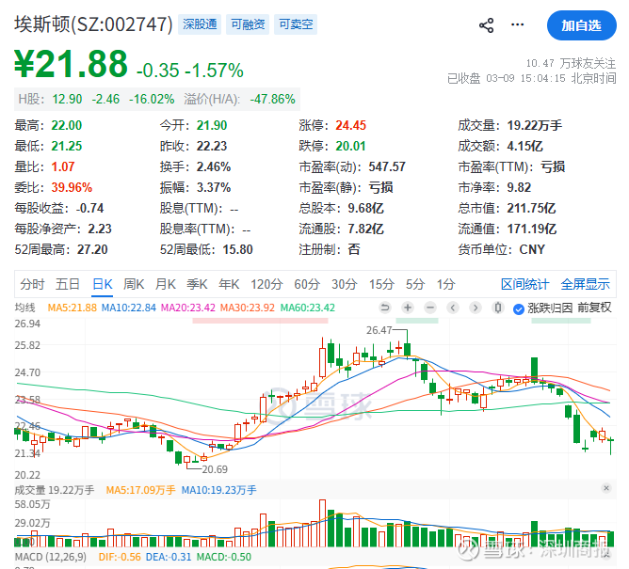Screen dimensions: 629x569
Task: Click the MA10:22.84 label
Action: click(x=129, y=308)
